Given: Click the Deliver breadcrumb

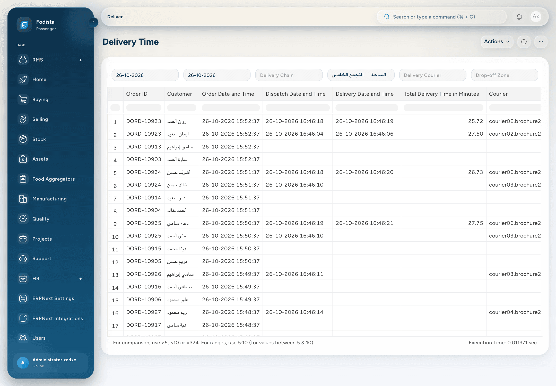Looking at the screenshot, I should [x=115, y=17].
